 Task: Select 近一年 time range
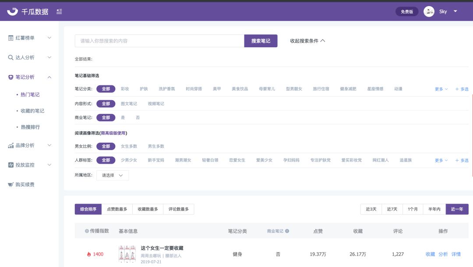point(457,209)
